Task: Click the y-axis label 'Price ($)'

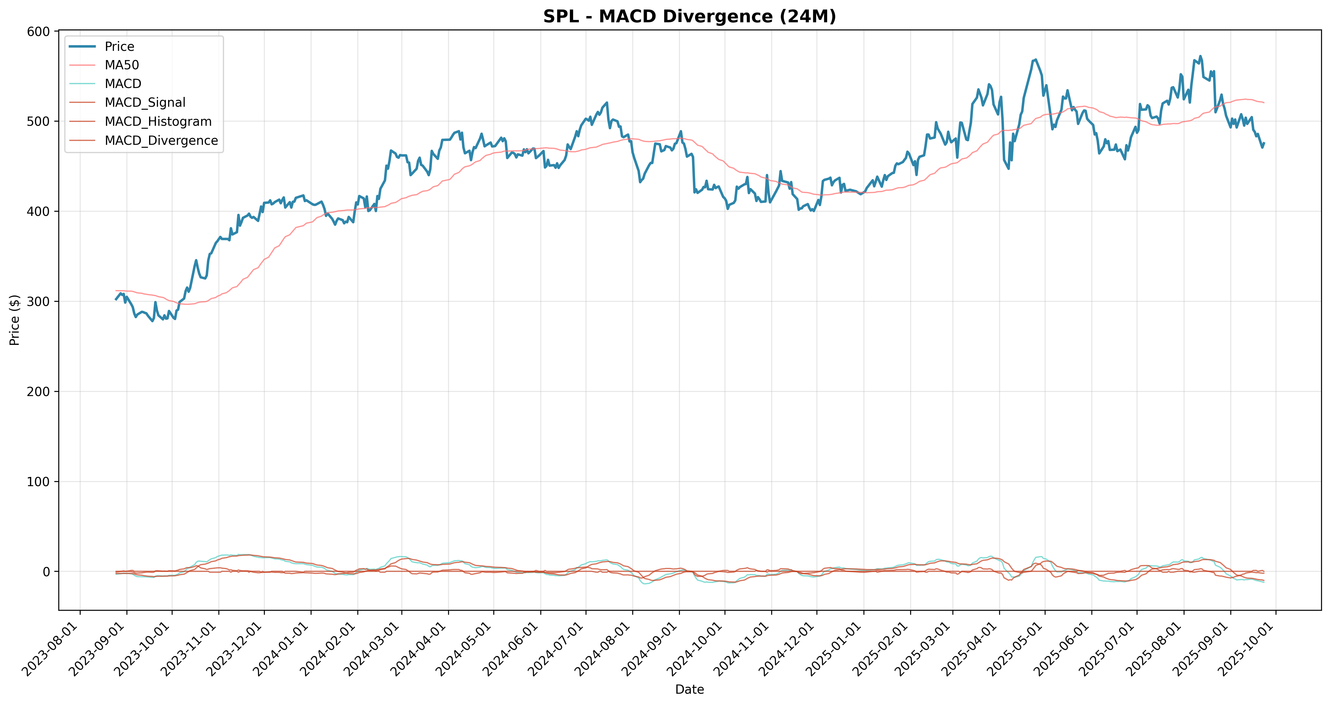Action: pos(15,320)
